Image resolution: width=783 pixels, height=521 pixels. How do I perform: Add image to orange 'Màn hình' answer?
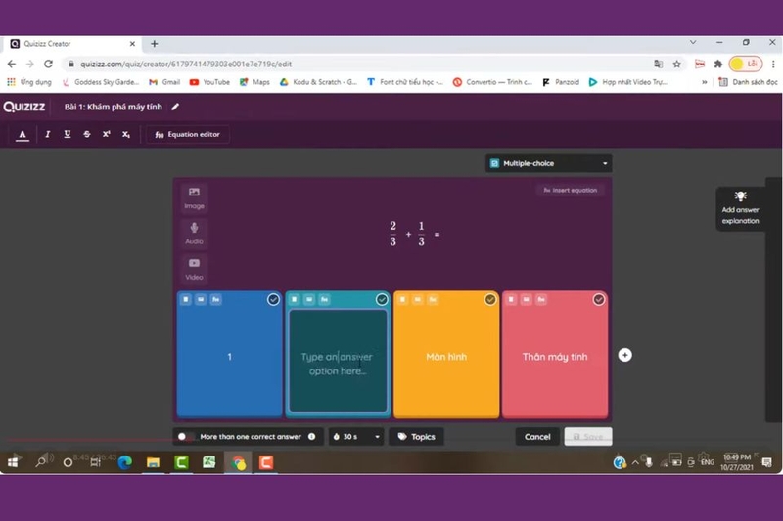418,299
